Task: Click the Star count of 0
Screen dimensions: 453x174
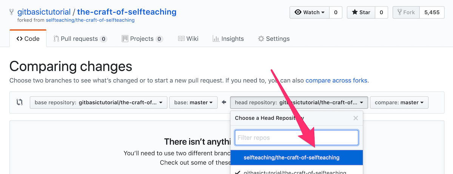Action: click(x=381, y=12)
